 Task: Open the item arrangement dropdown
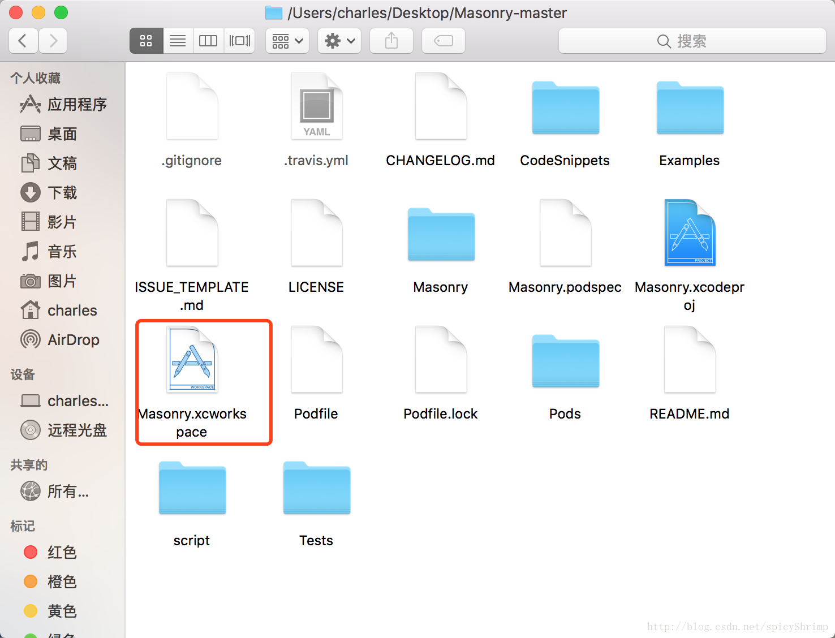[287, 41]
